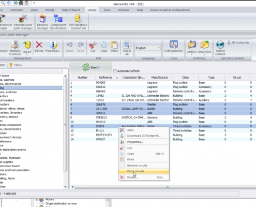Choose Cut in the context menu
The image size is (256, 207).
[x=144, y=148]
